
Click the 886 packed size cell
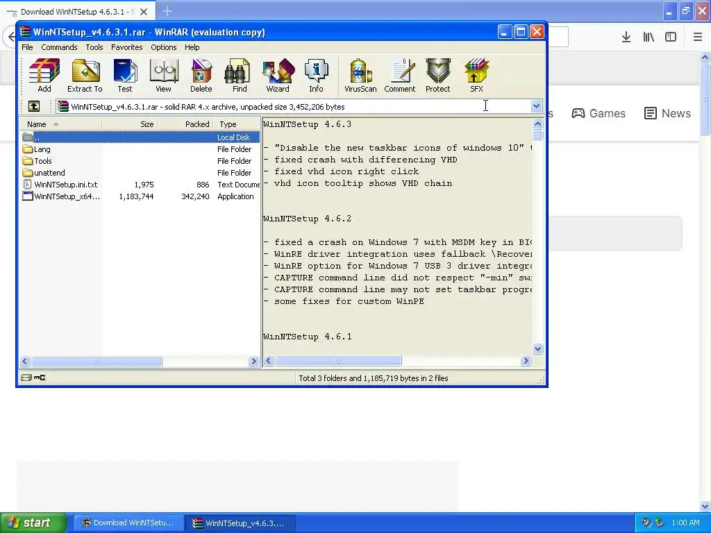(203, 185)
